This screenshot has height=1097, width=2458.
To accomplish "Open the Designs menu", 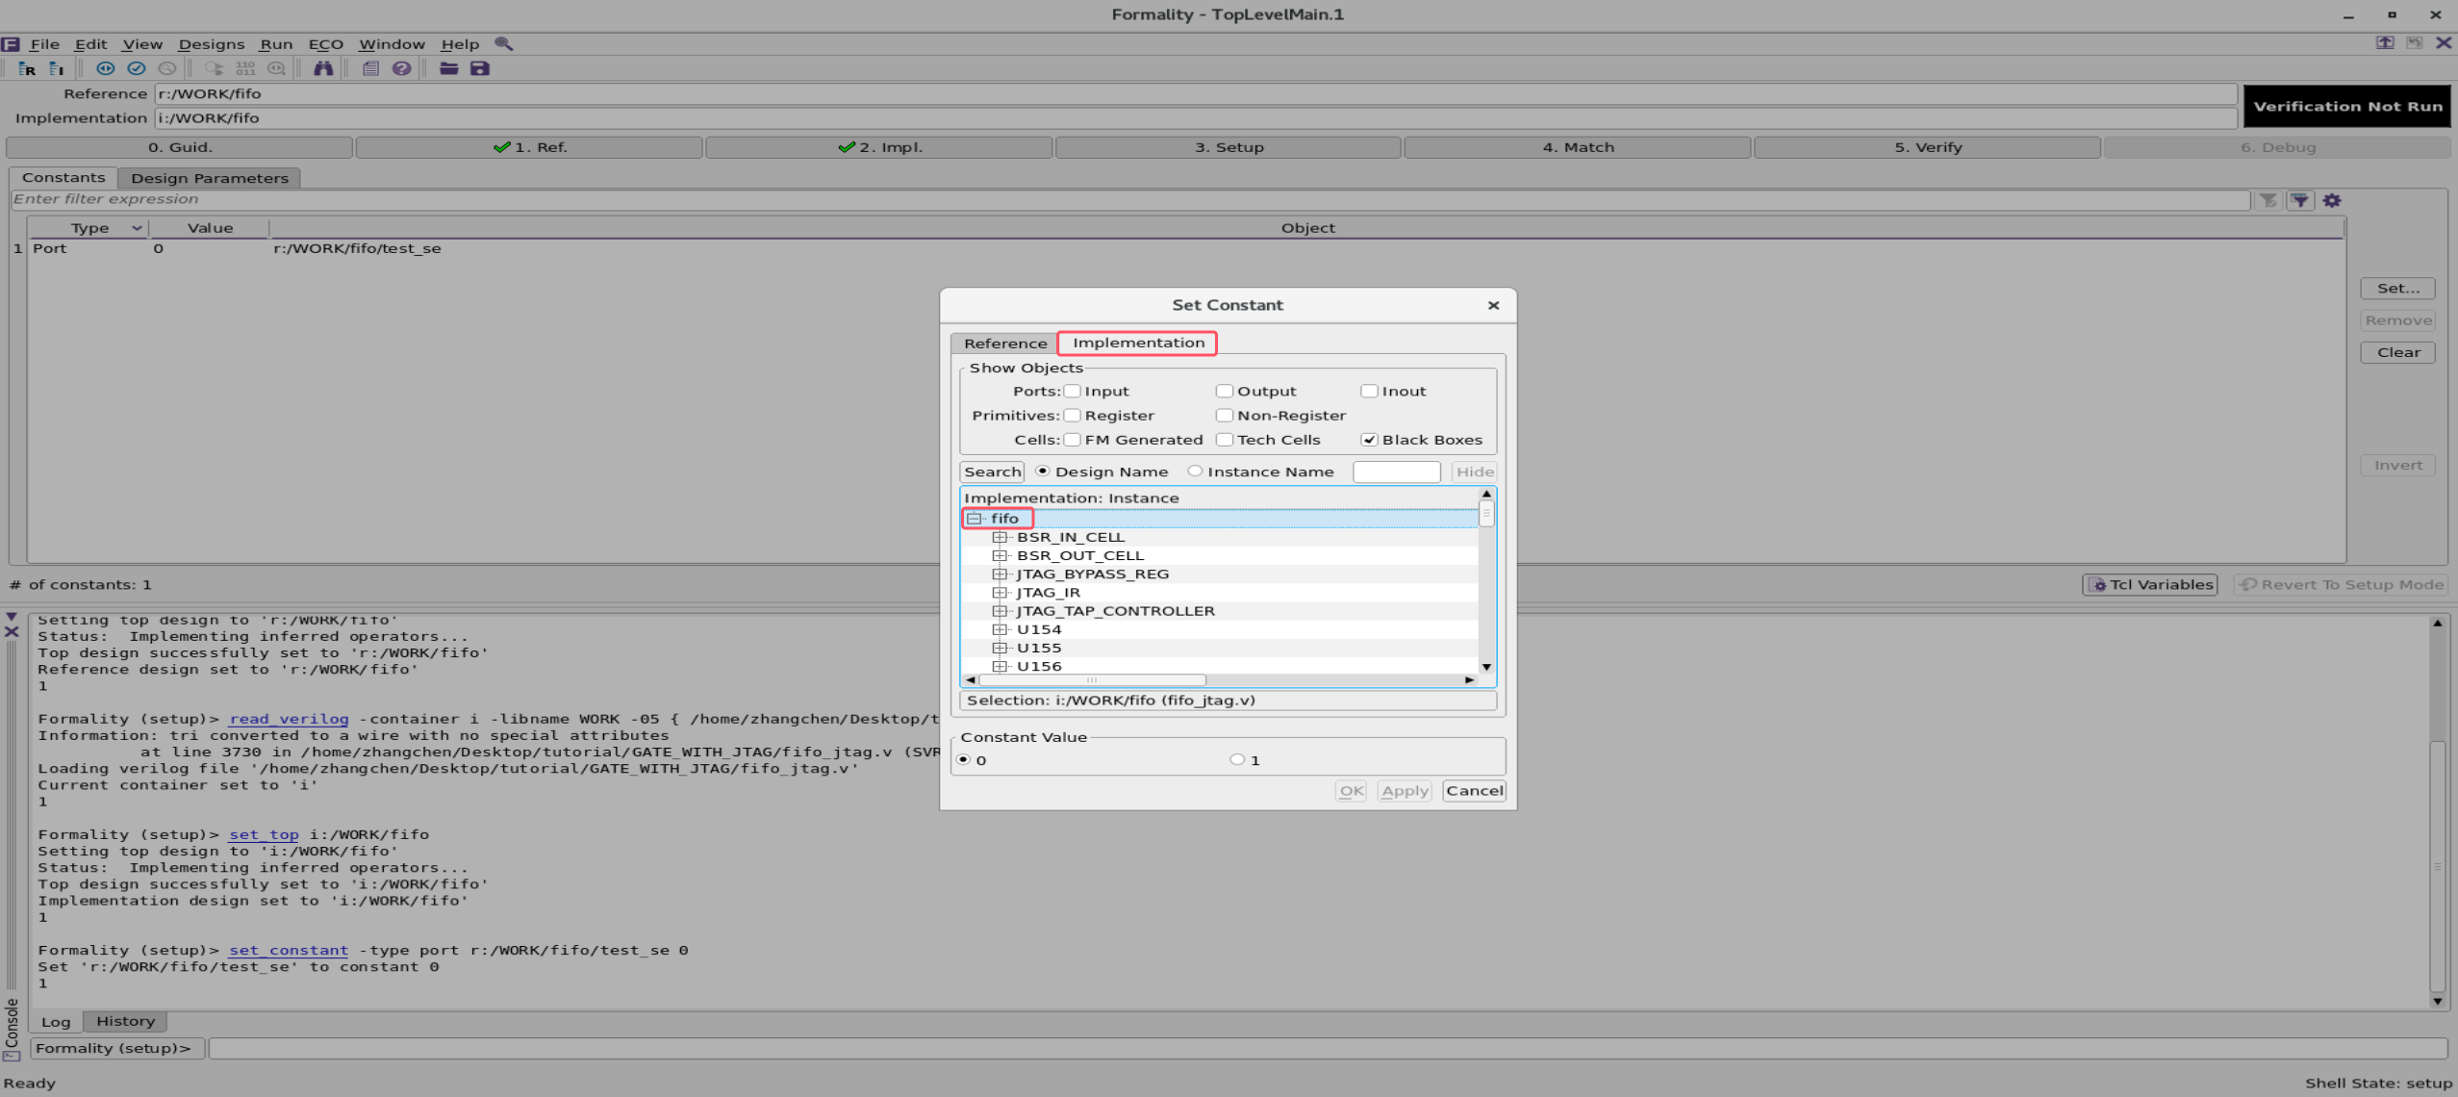I will coord(211,43).
